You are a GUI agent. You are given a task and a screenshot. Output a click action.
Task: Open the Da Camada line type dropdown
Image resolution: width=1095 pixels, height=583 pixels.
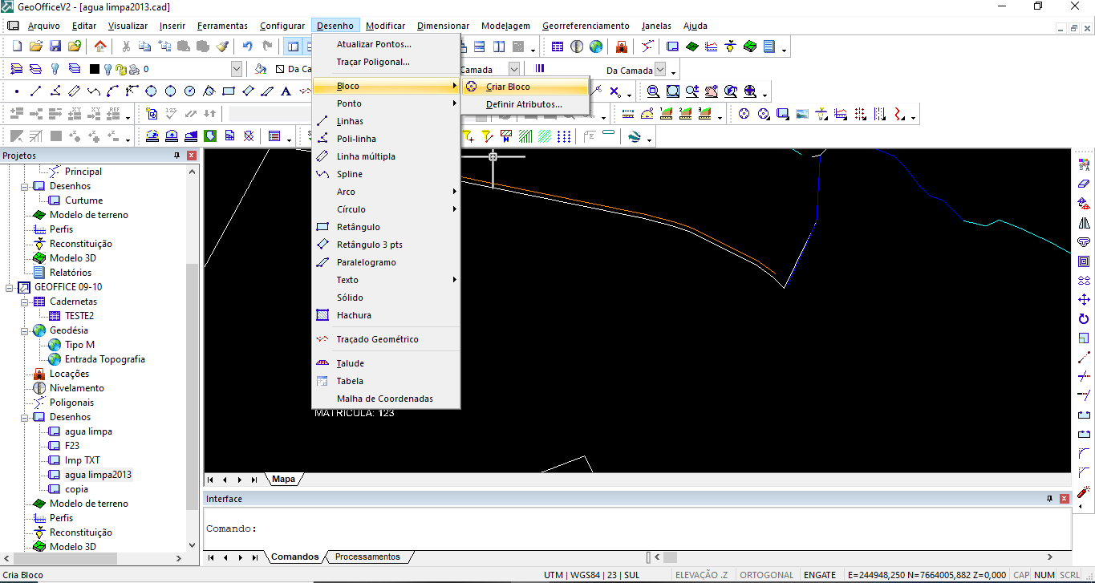(x=660, y=70)
